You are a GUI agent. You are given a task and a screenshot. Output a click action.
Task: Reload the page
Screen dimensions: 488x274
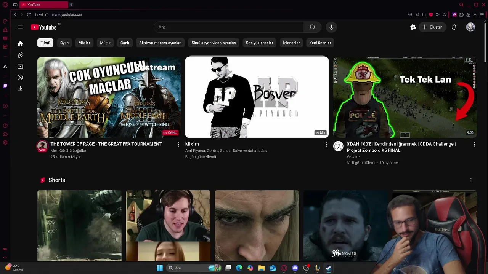click(29, 14)
